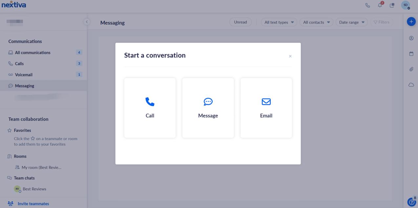Select the Call option in Start a conversation
Image resolution: width=418 pixels, height=208 pixels.
(150, 108)
